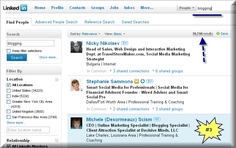Click the OpenLink network icon beside Stephanie Sammons
The height and width of the screenshot is (148, 236).
click(x=142, y=81)
